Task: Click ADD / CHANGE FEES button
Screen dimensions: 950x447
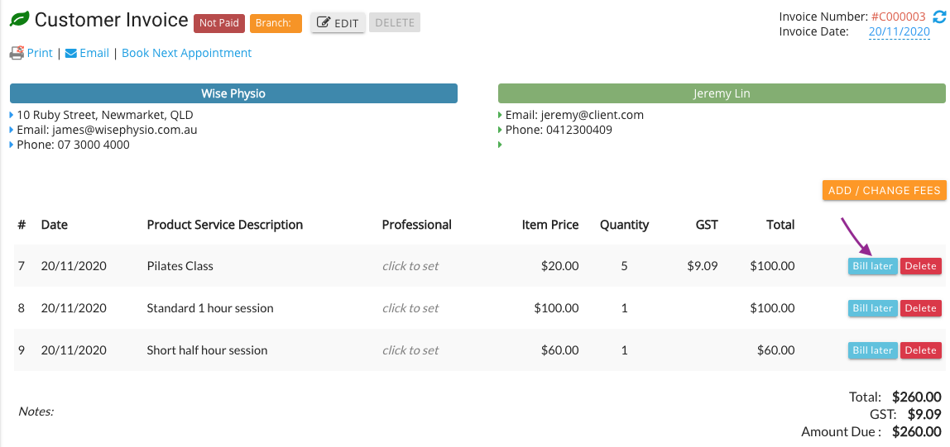Action: point(884,190)
